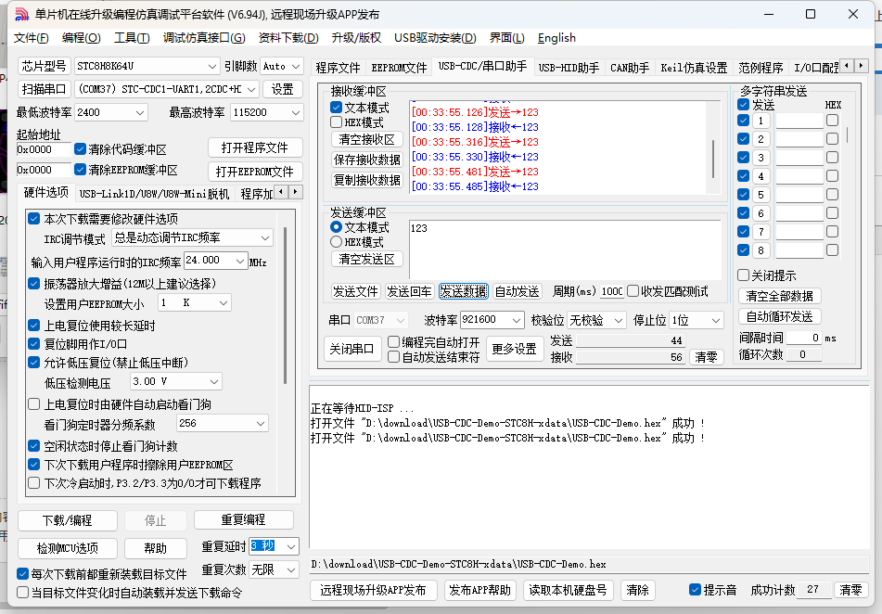Viewport: 882px width, 614px height.
Task: Open 文件(F) menu
Action: pos(31,38)
